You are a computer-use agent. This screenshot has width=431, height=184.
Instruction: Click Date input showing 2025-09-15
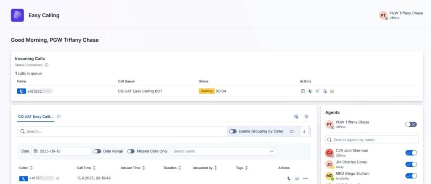click(61, 151)
